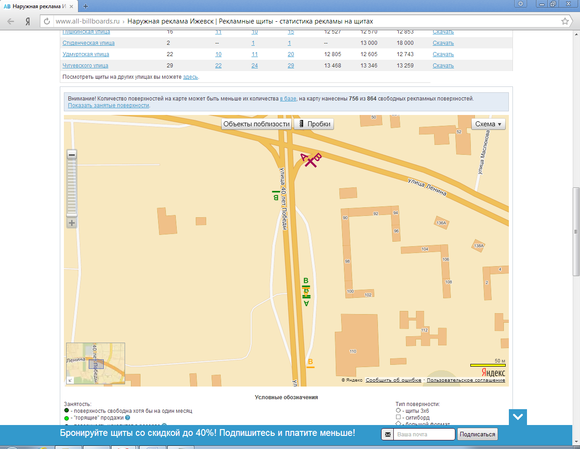Click the Яндекс logo on the map
580x449 pixels.
[493, 373]
